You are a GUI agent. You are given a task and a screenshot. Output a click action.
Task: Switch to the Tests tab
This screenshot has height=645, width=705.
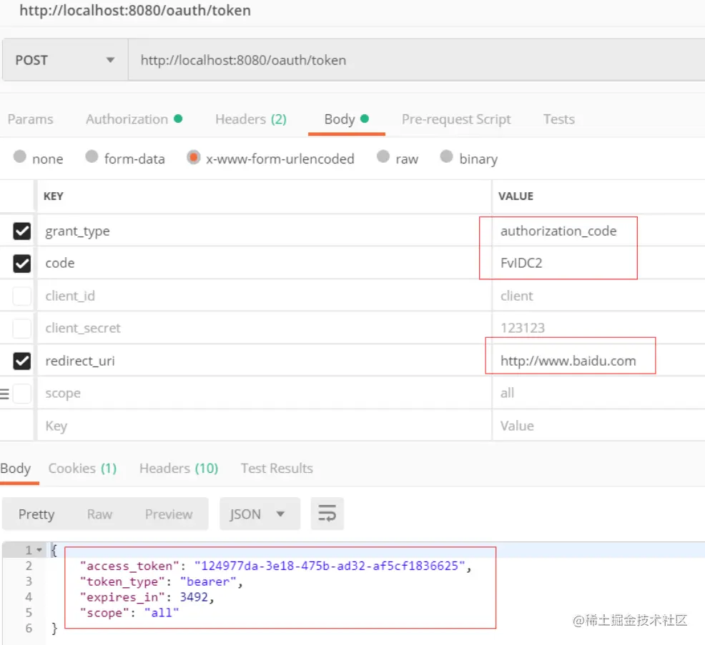[x=559, y=119]
